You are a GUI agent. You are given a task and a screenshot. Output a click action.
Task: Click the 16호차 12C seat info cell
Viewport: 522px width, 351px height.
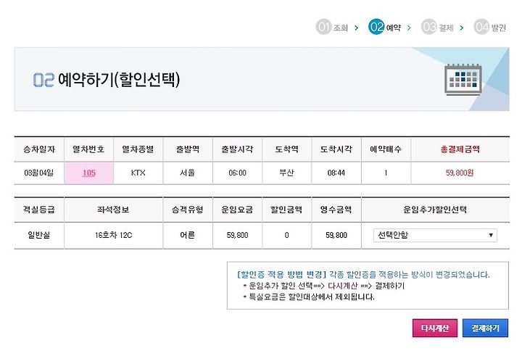[x=114, y=235]
